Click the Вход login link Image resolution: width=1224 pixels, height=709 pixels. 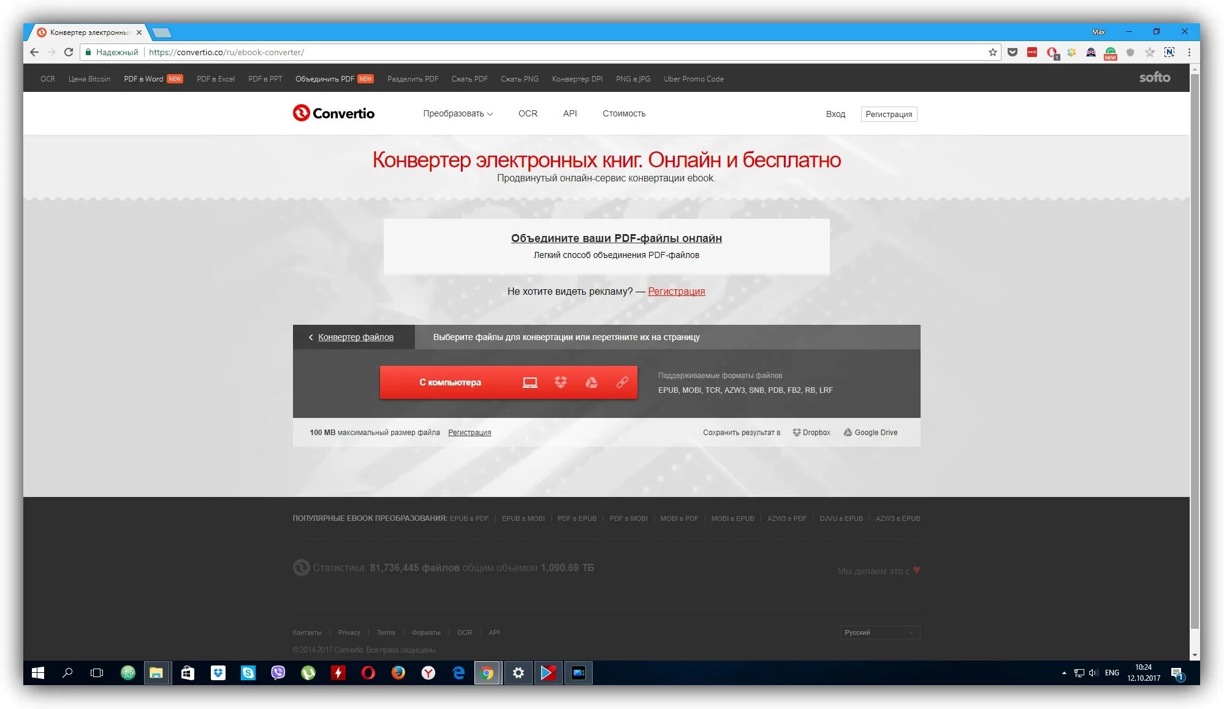click(x=835, y=114)
